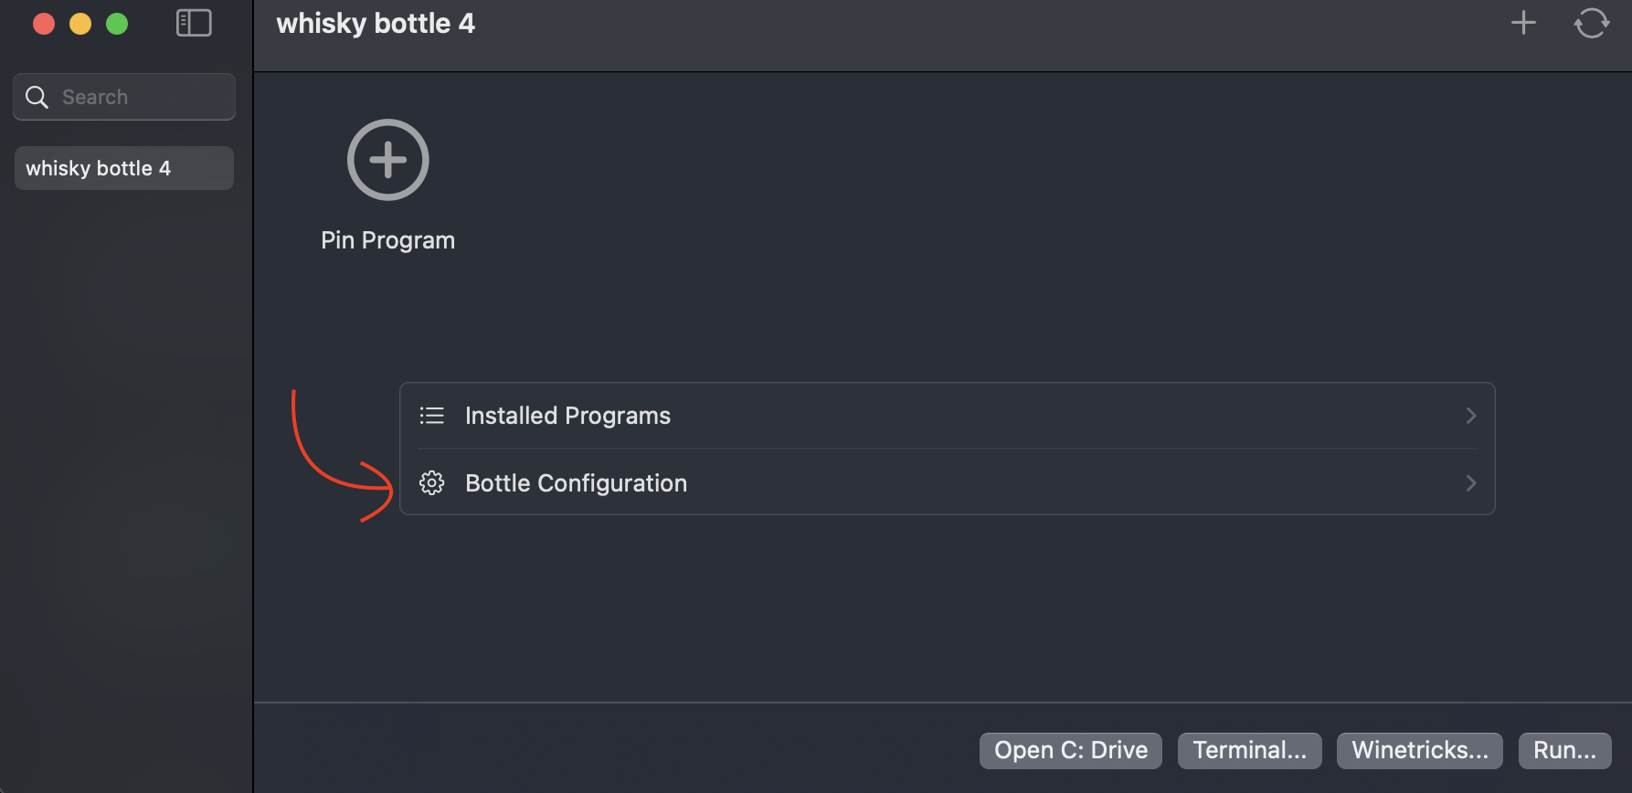The height and width of the screenshot is (793, 1632).
Task: Click the refresh arrows icon
Action: pos(1591,23)
